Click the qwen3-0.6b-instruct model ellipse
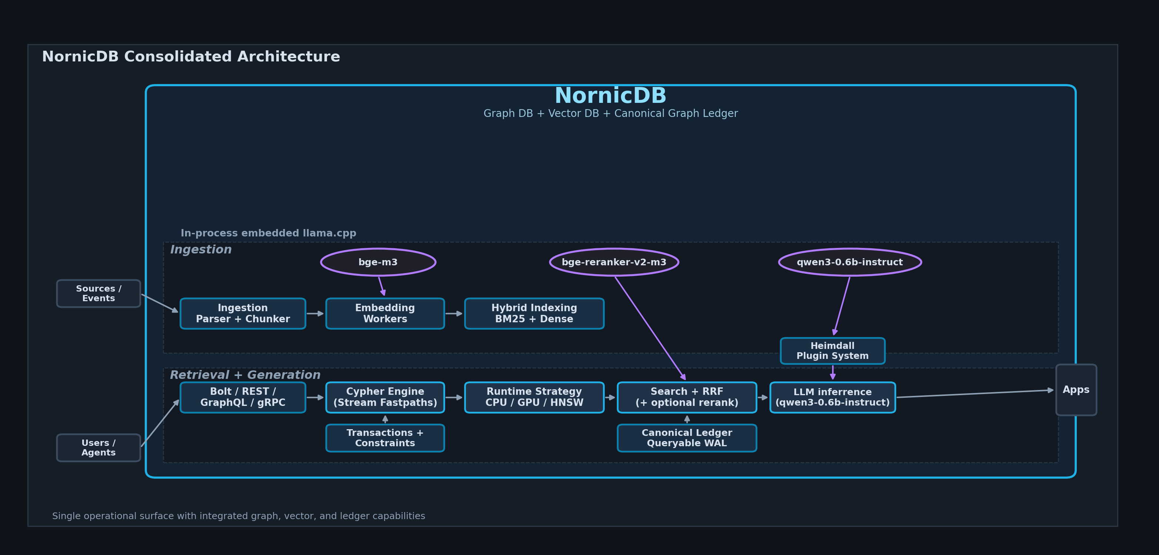Screen dimensions: 1159x555 point(849,262)
